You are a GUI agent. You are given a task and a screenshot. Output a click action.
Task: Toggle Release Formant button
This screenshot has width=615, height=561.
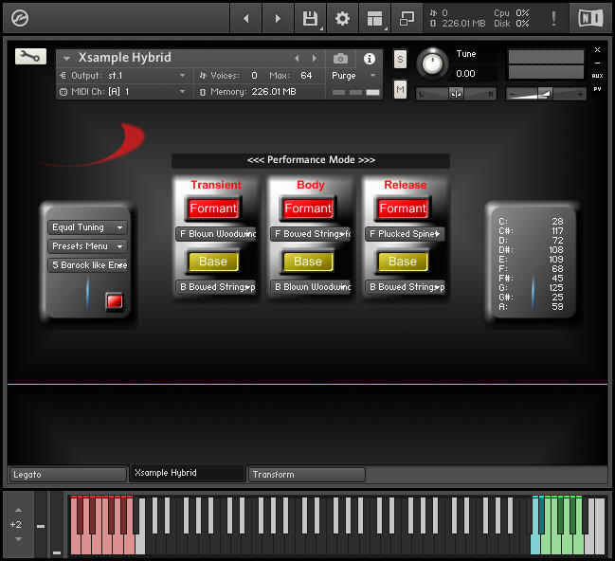pos(403,208)
